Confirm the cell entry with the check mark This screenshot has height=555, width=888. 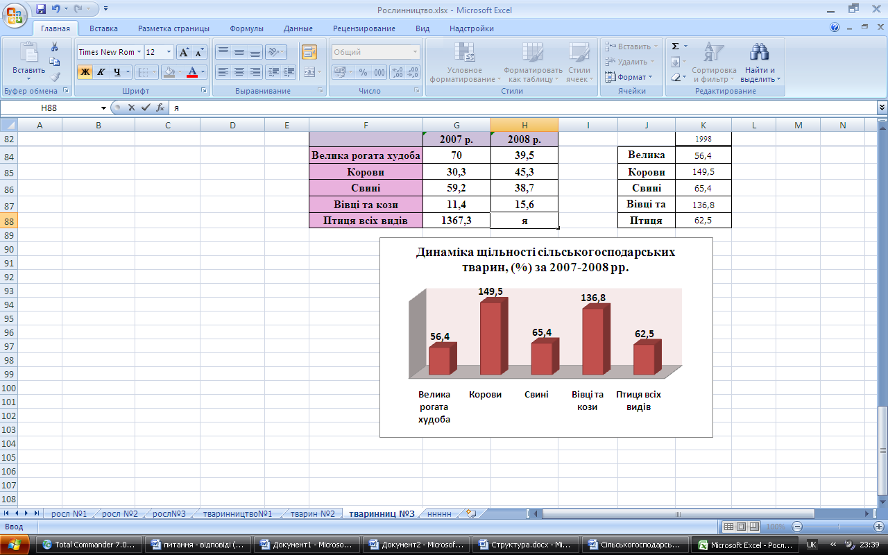point(146,108)
